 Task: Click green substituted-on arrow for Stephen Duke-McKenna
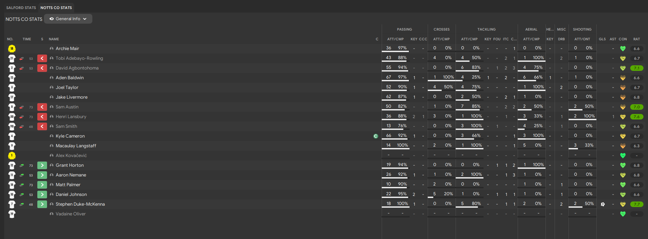(x=42, y=204)
